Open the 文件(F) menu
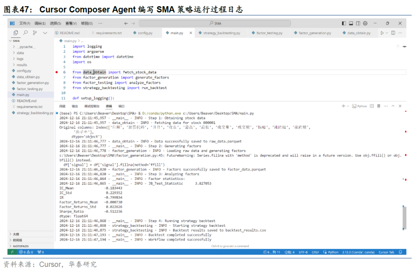The height and width of the screenshot is (270, 416). (x=25, y=23)
